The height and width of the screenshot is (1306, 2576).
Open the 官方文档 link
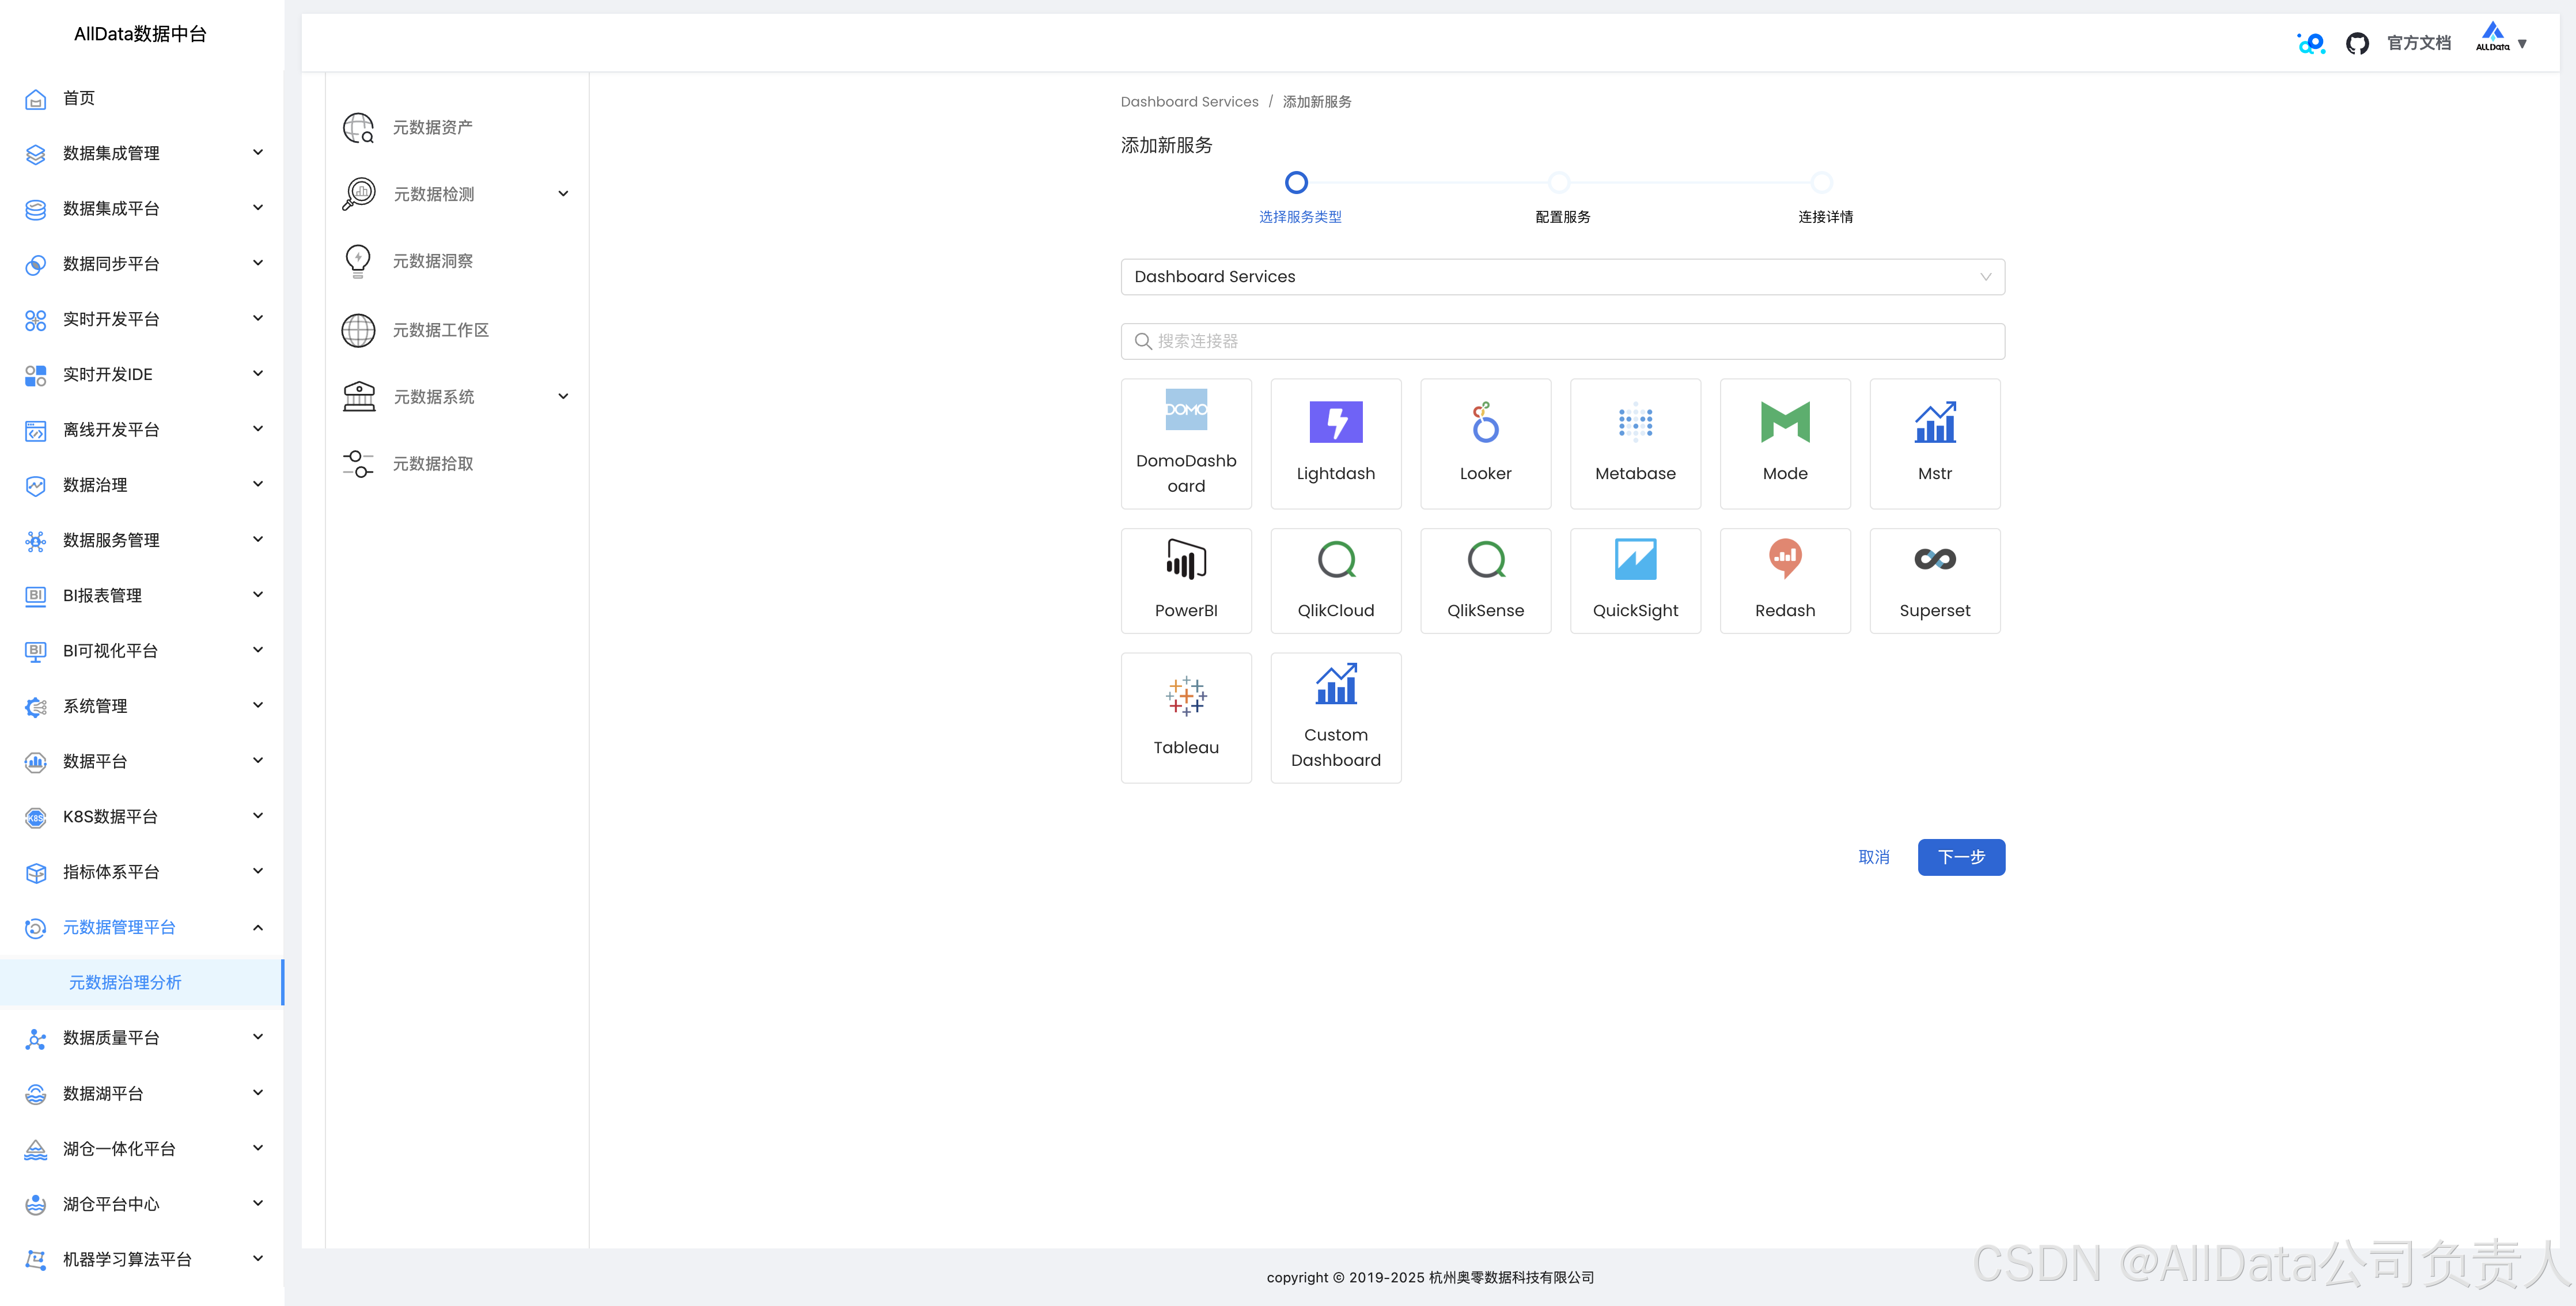[2419, 43]
